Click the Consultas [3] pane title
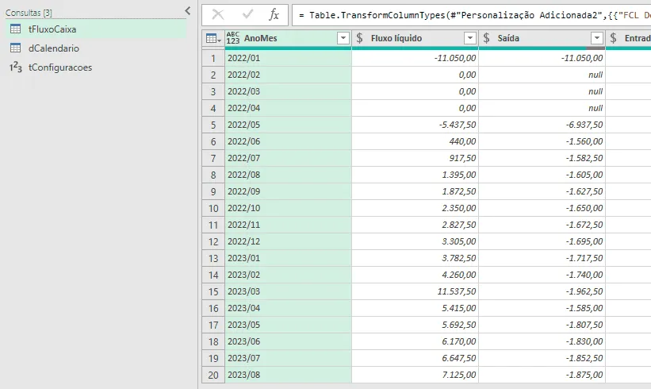651x389 pixels. coord(29,13)
